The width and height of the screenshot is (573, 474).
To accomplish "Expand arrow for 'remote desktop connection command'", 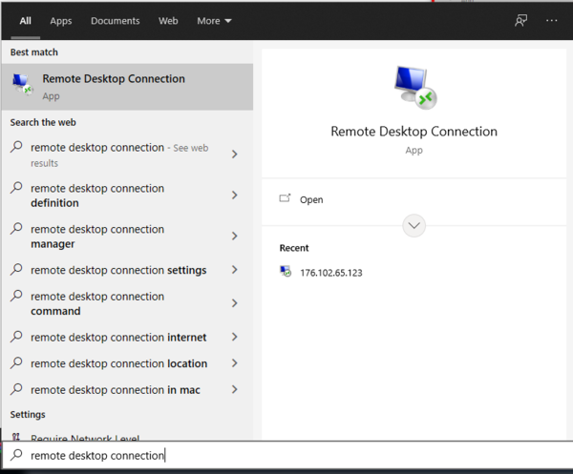I will point(235,303).
